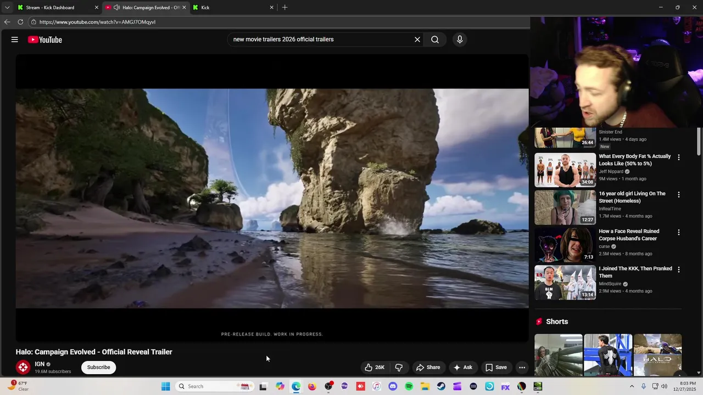
Task: Open a new browser tab
Action: (284, 8)
